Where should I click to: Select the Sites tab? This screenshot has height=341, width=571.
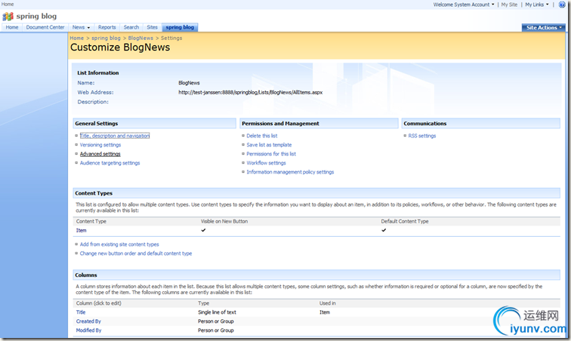(153, 27)
